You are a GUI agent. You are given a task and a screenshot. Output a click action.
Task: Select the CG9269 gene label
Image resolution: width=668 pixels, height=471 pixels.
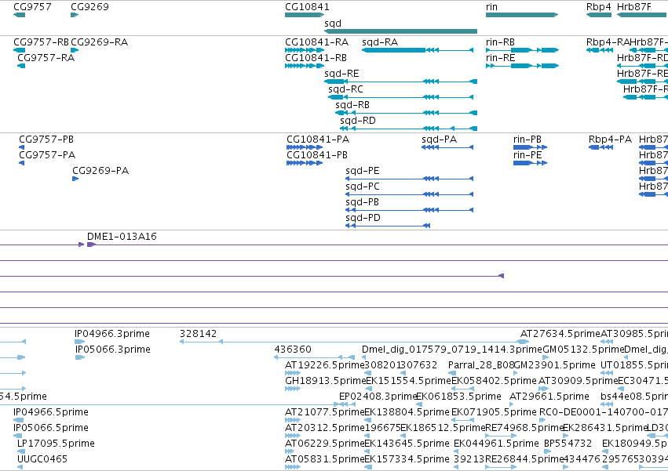pyautogui.click(x=89, y=7)
